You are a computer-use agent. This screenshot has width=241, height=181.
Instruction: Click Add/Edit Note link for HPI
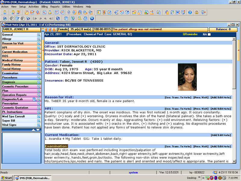coord(221,109)
